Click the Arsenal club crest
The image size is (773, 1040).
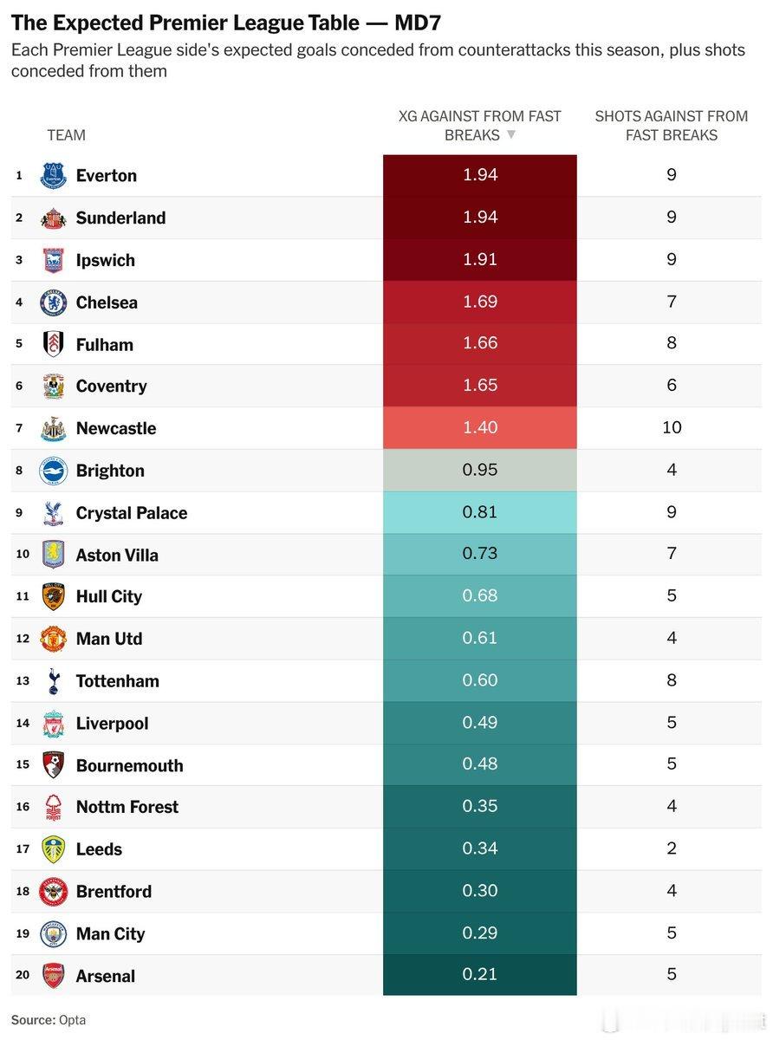click(54, 976)
